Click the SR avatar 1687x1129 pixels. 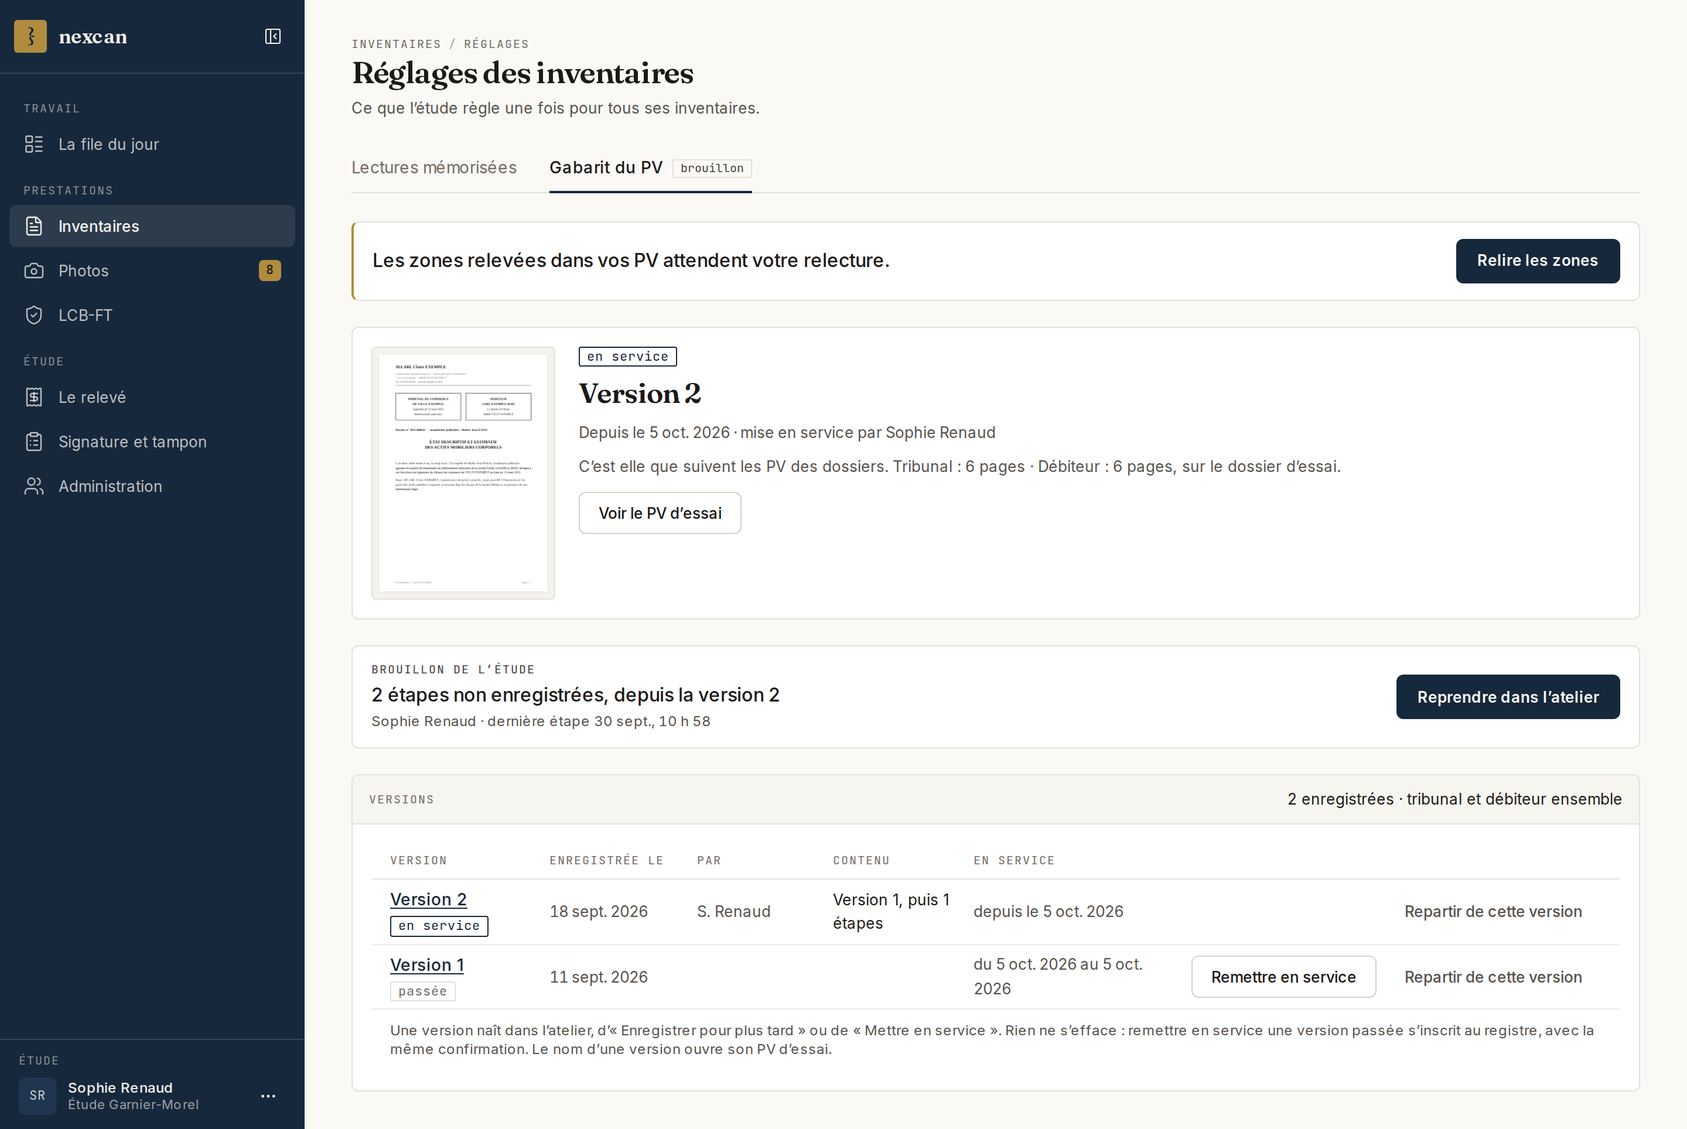coord(37,1096)
